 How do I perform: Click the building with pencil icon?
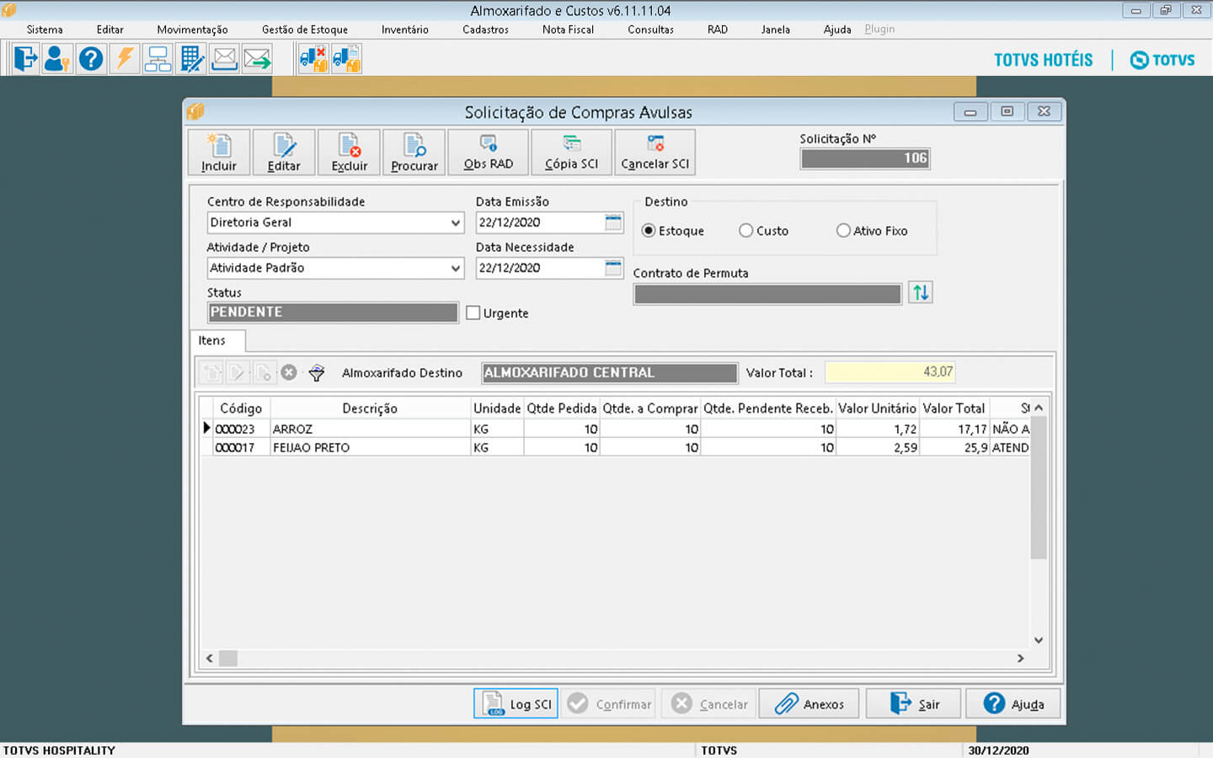(x=191, y=59)
